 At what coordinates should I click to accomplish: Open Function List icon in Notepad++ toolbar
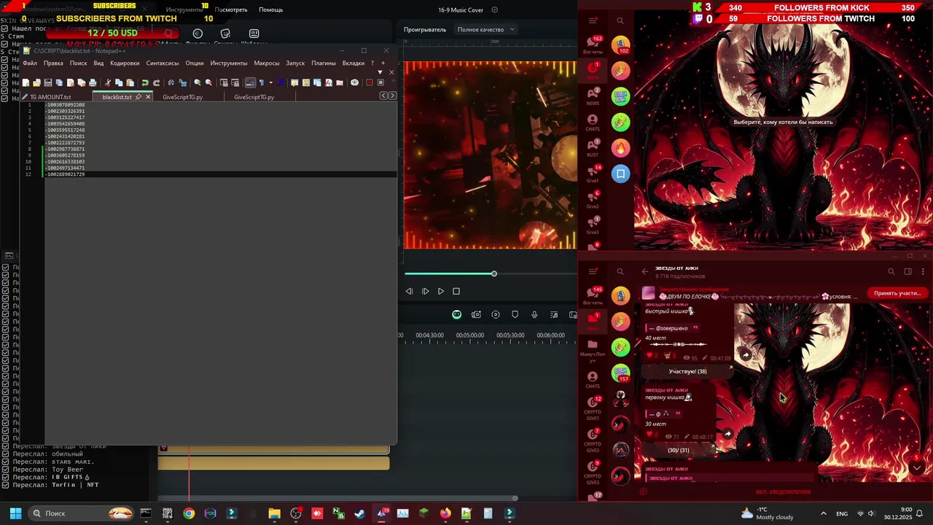[328, 82]
